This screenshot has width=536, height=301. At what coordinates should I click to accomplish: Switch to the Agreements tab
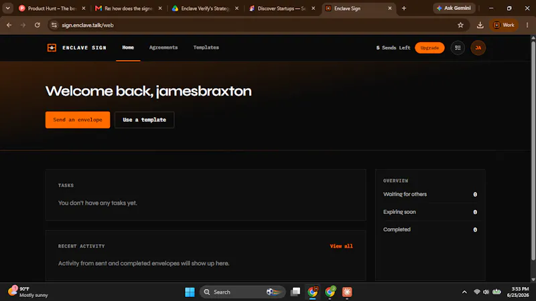(163, 47)
